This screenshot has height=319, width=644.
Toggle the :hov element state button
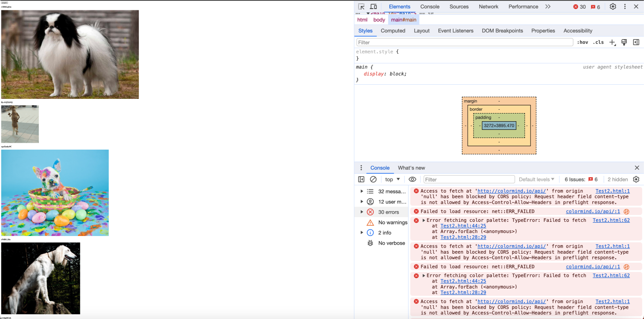(x=582, y=42)
